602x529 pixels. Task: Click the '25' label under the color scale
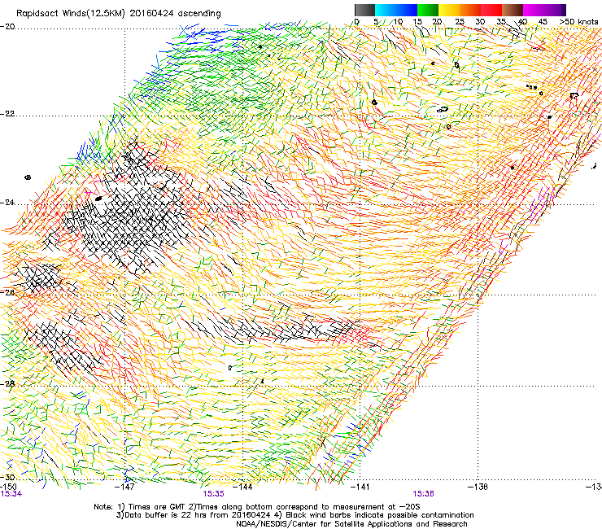point(460,22)
